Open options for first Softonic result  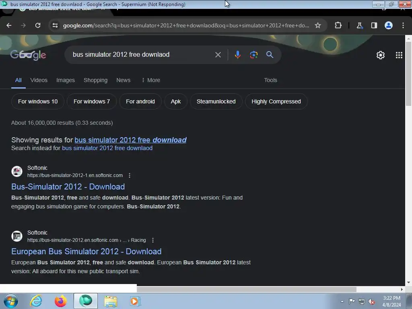tap(130, 175)
